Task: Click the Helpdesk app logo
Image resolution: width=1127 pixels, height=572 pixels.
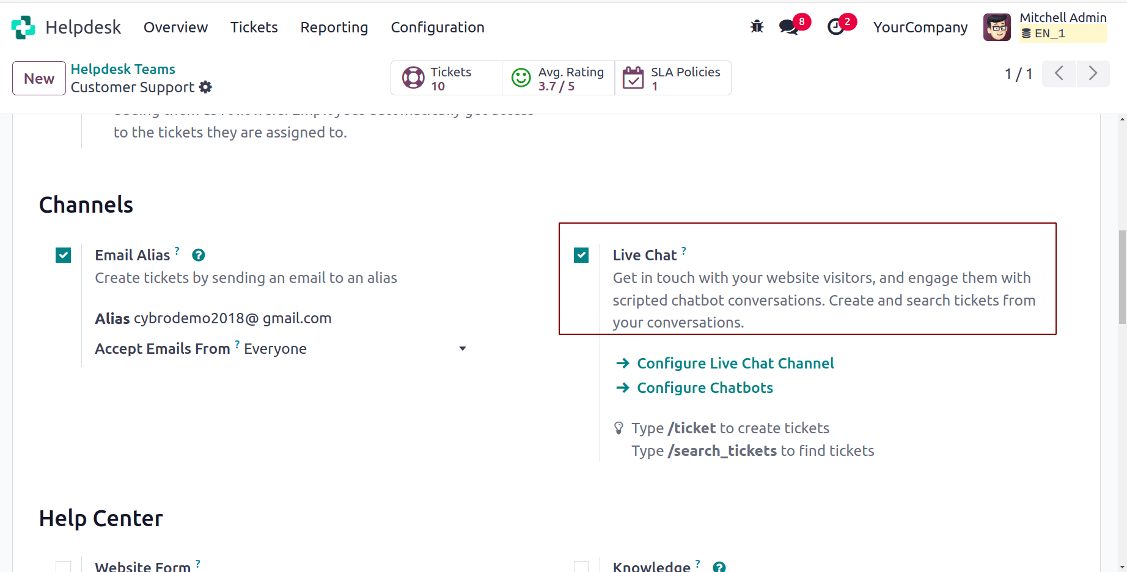Action: tap(23, 27)
